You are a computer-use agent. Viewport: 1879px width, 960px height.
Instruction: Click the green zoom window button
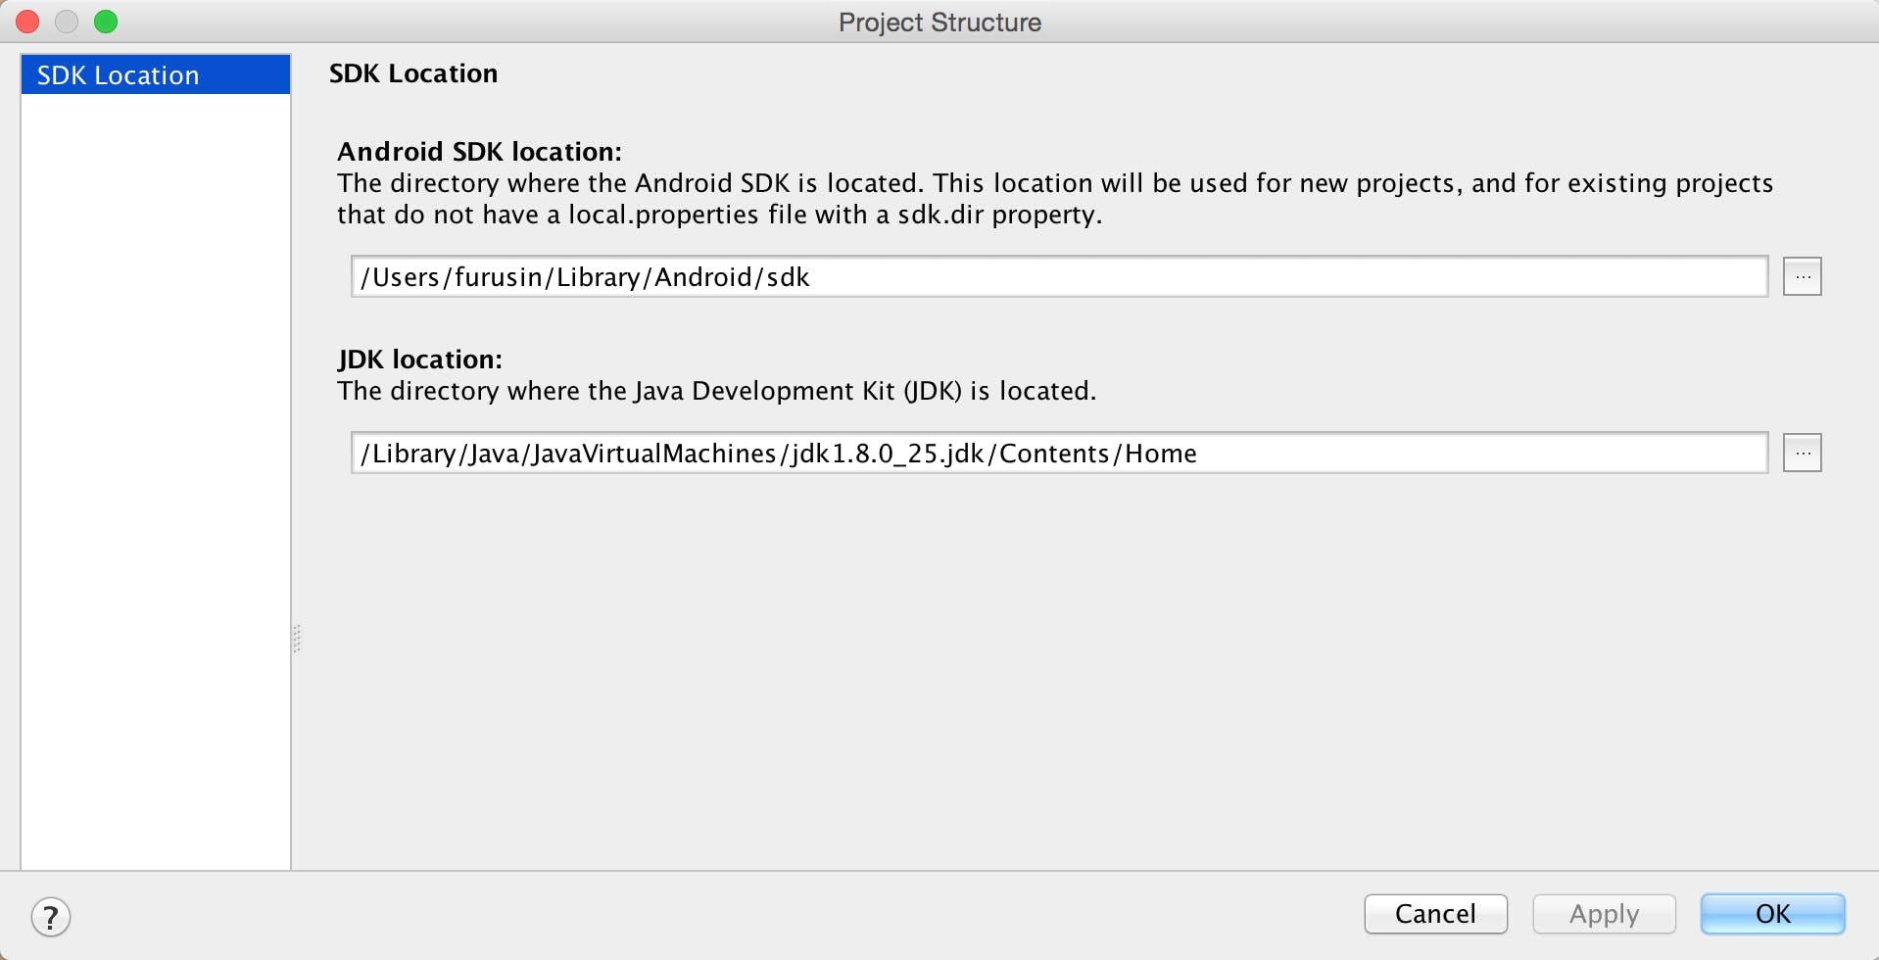pos(106,22)
